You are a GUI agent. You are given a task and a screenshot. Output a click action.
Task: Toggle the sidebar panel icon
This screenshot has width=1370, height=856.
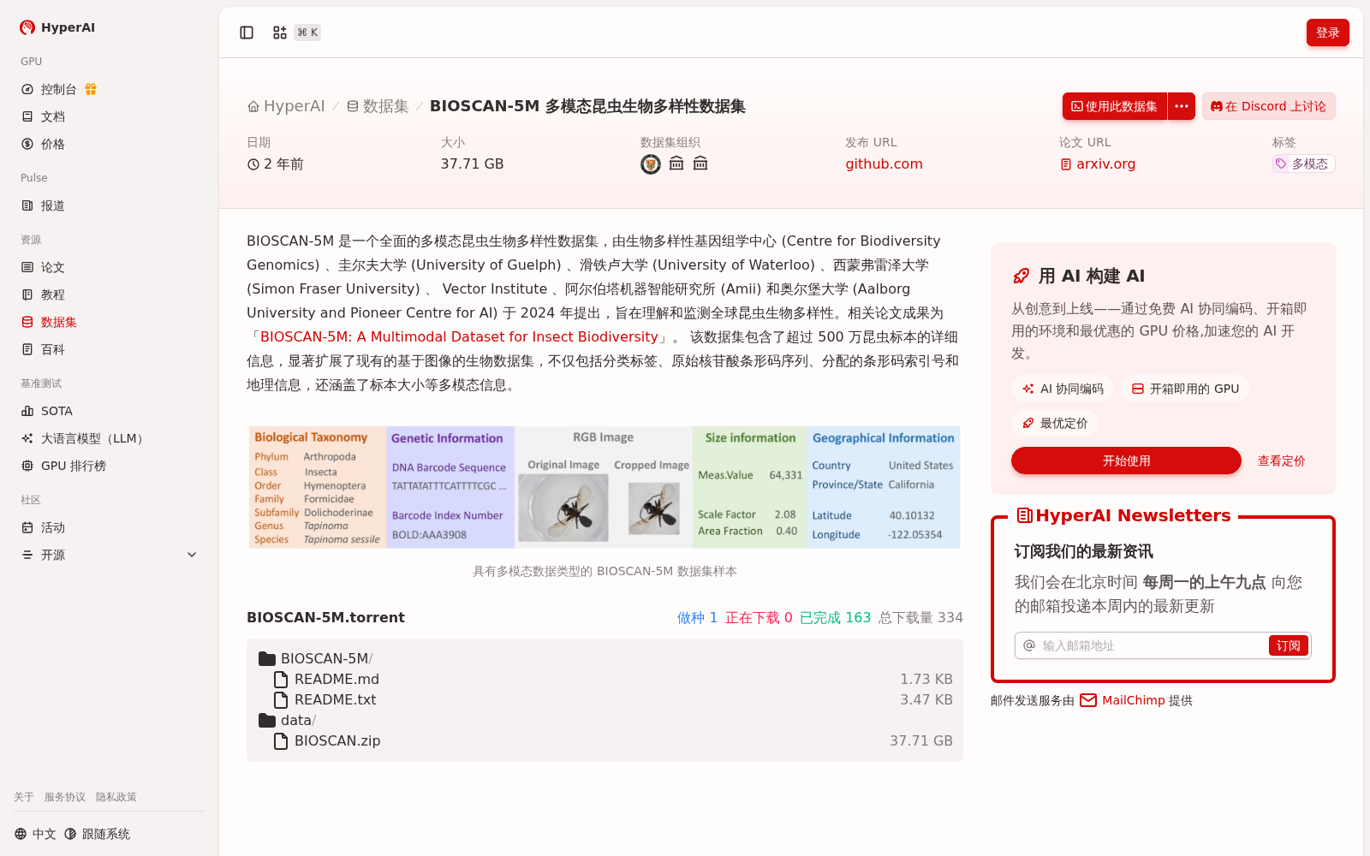[247, 33]
